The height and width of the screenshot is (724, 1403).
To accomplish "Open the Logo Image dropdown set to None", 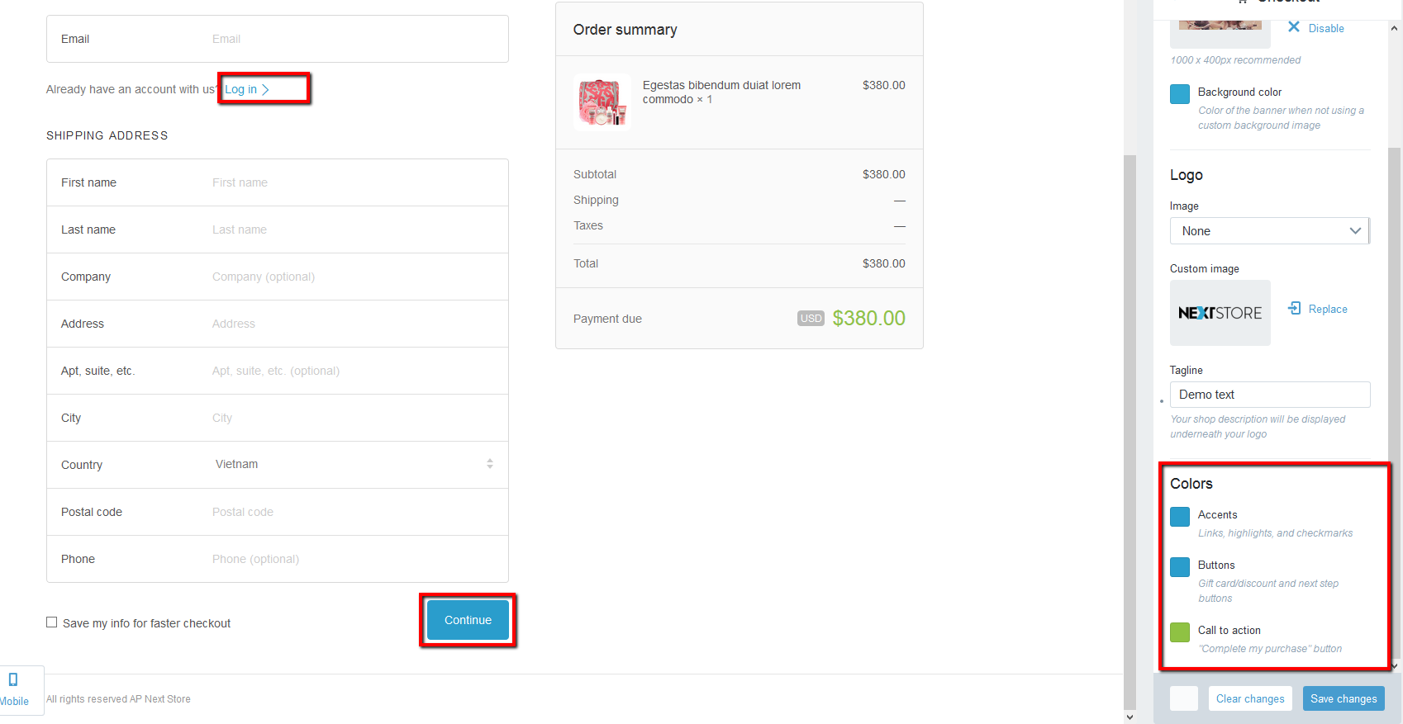I will [1269, 231].
